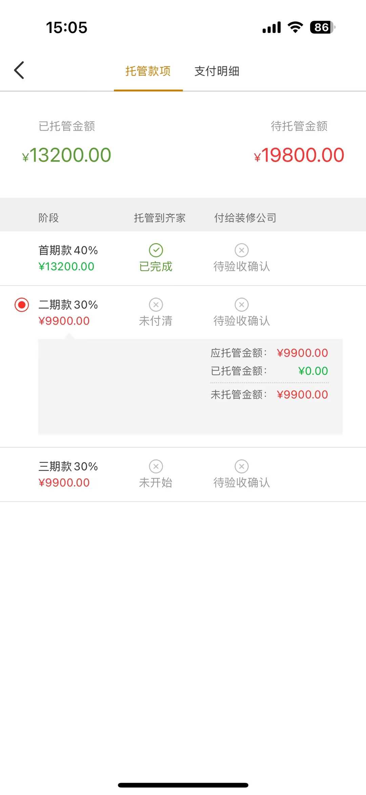Image resolution: width=366 pixels, height=795 pixels.
Task: Tap the 待托管金额 ¥19800.00 total
Action: [299, 155]
